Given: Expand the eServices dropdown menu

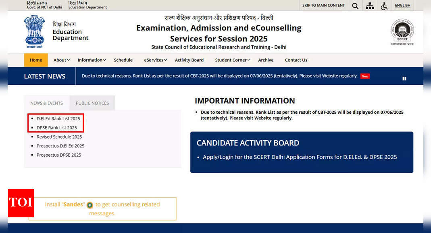Looking at the screenshot, I should point(156,60).
